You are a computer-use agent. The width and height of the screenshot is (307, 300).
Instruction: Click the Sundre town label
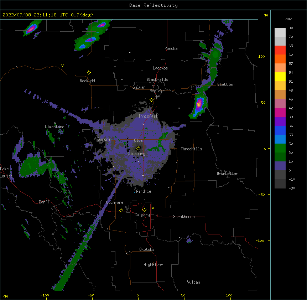(x=104, y=139)
